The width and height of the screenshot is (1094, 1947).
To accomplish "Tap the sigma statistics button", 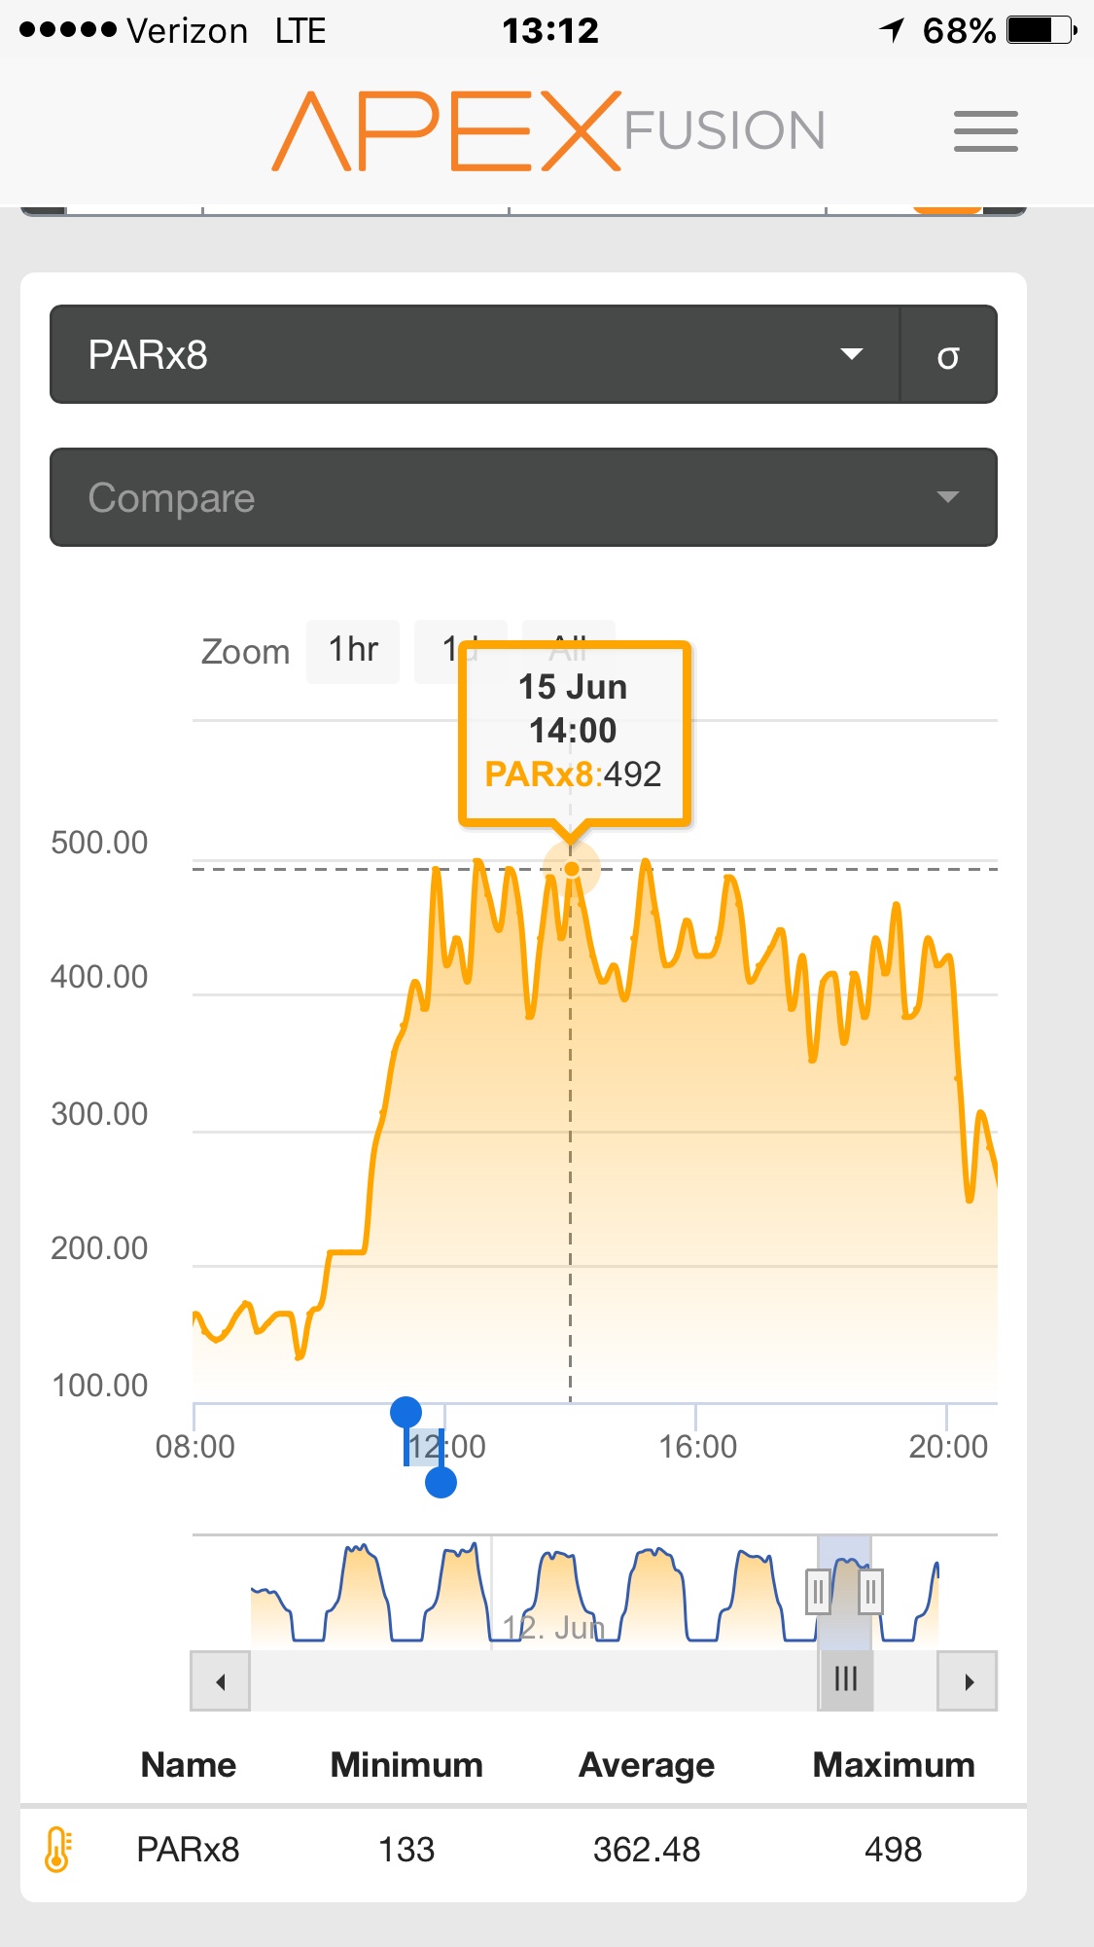I will pos(948,355).
